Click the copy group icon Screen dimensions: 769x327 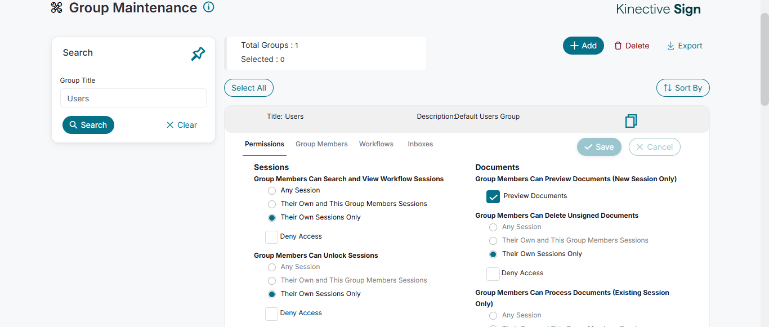pyautogui.click(x=631, y=121)
